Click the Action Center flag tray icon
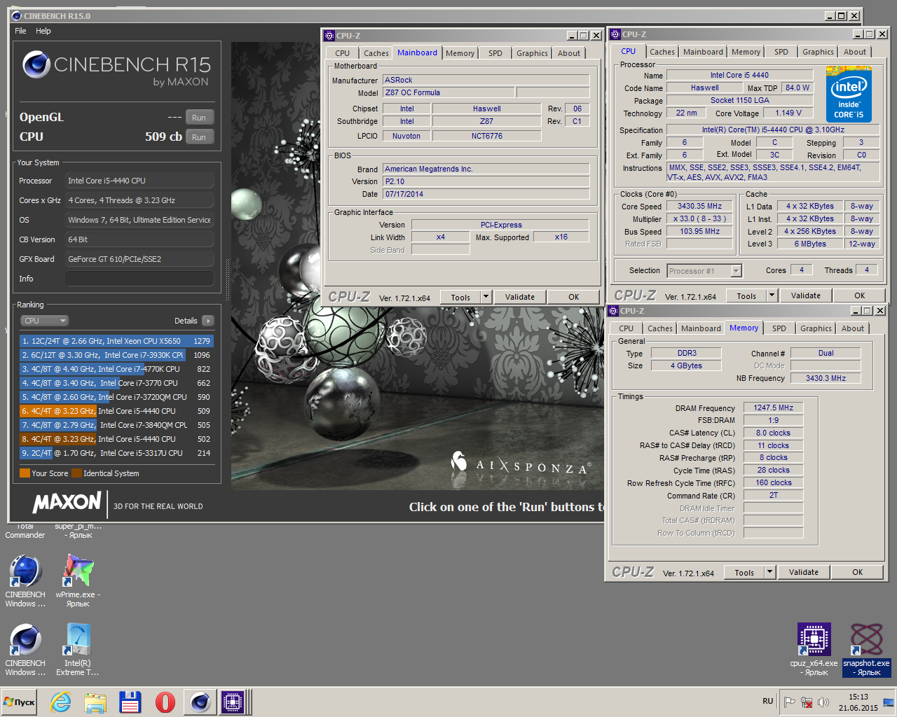This screenshot has height=717, width=897. (x=789, y=702)
